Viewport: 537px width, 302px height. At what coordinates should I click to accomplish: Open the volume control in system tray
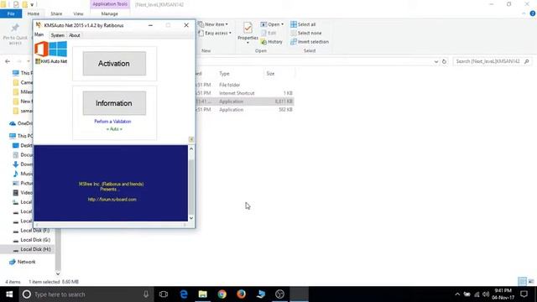tap(486, 294)
